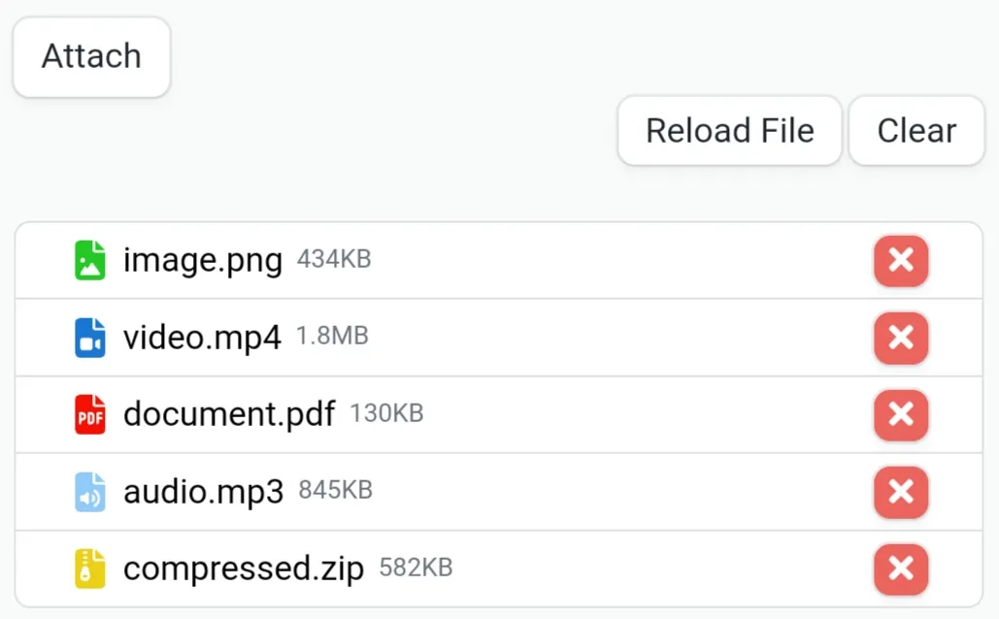Select the image.png file name
Screen dimensions: 999x619
(x=203, y=260)
